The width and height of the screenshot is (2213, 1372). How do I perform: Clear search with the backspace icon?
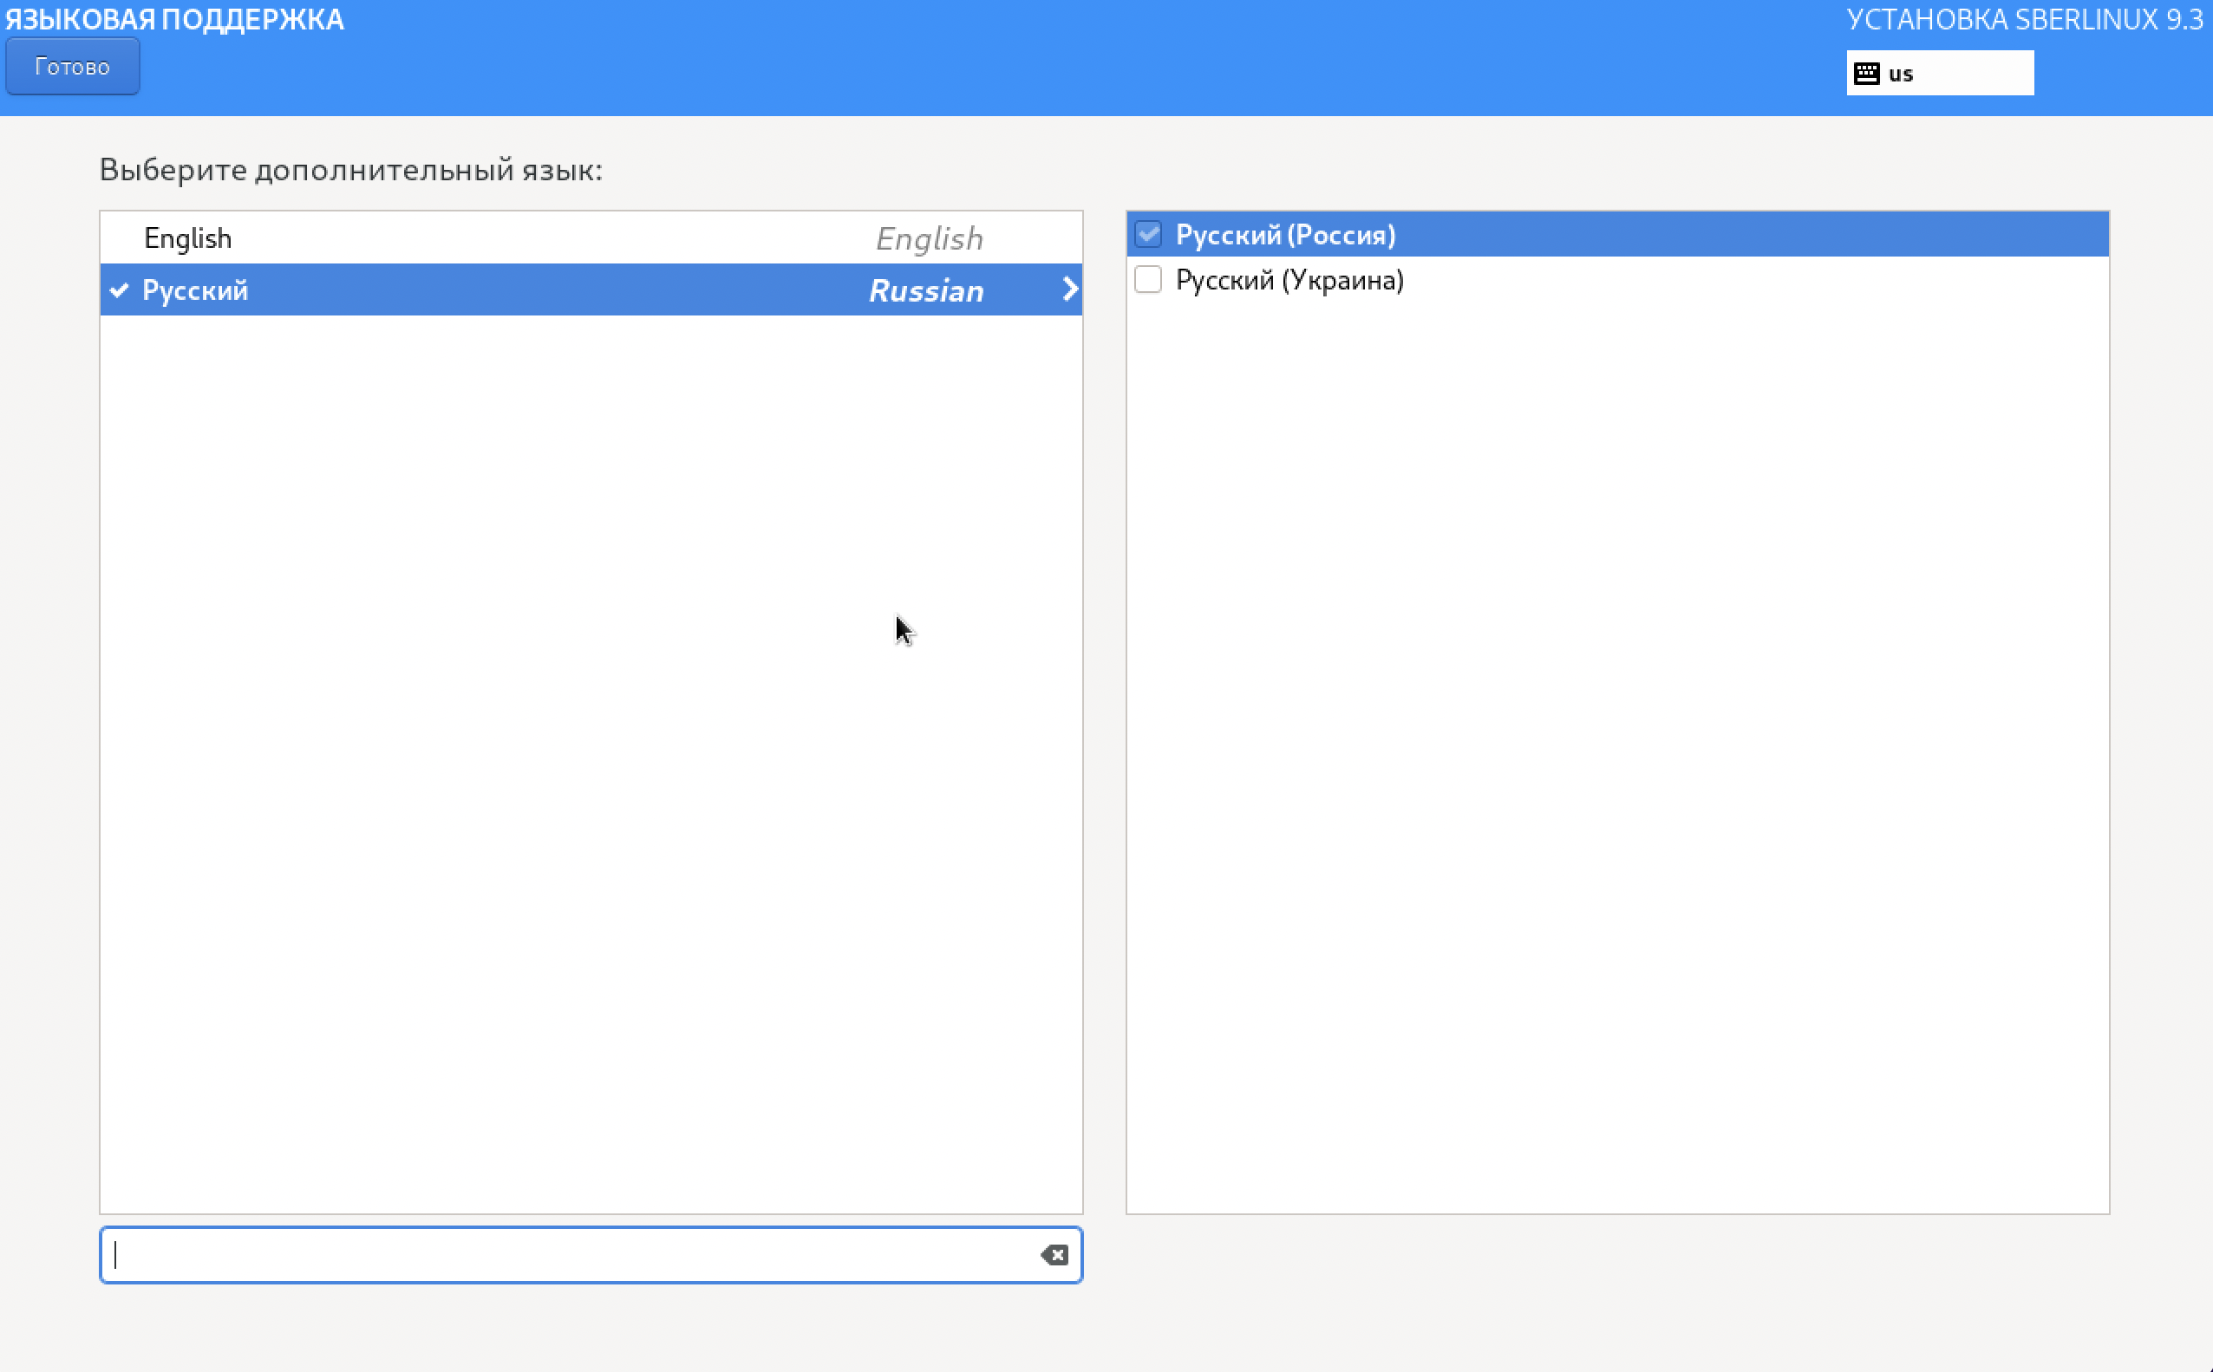click(x=1054, y=1255)
